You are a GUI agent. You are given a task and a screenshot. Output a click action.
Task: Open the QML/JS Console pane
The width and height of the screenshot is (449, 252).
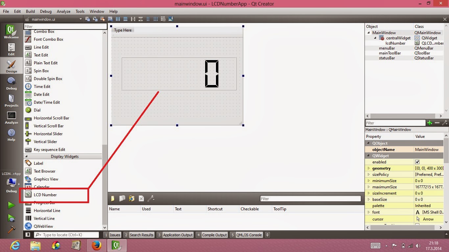[247, 235]
